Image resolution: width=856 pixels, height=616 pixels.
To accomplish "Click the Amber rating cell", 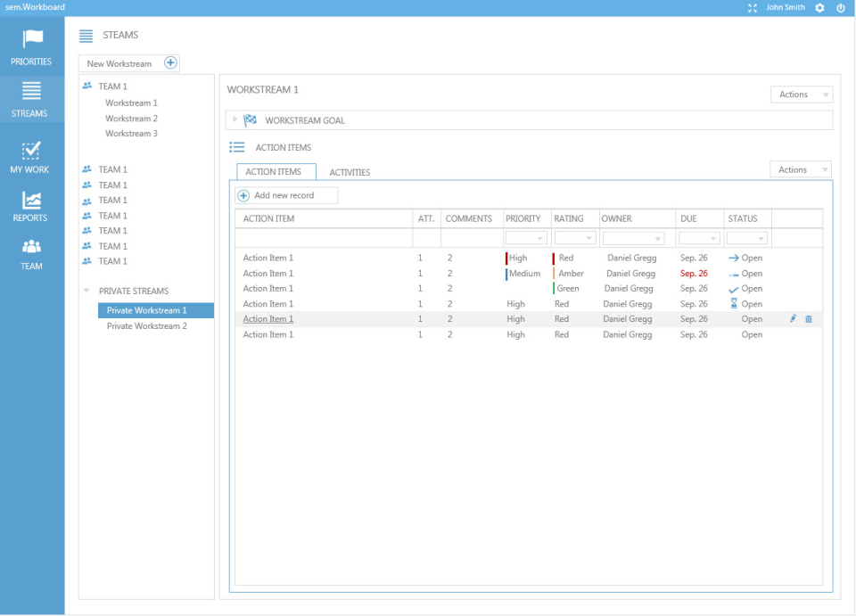I will coord(571,274).
